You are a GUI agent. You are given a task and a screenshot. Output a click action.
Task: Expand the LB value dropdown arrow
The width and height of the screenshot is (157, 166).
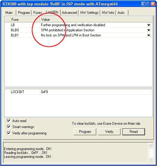click(149, 25)
